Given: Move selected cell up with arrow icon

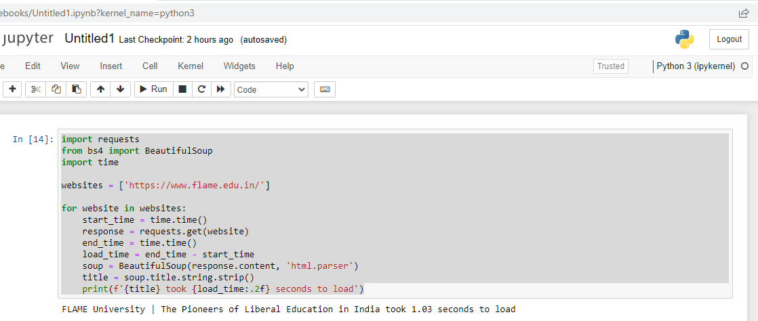Looking at the screenshot, I should coord(100,89).
